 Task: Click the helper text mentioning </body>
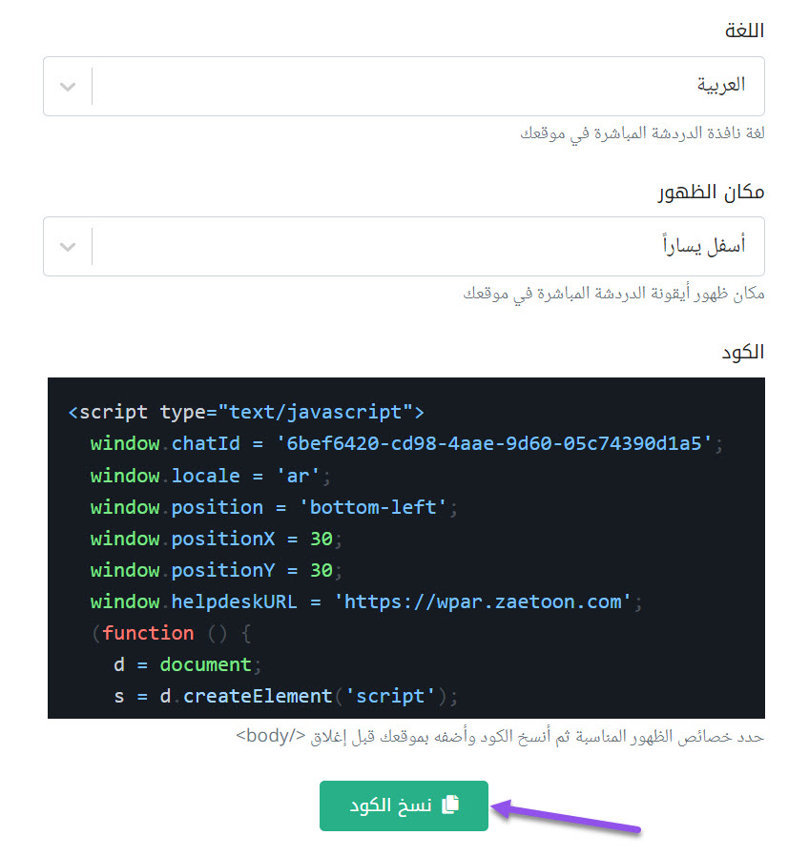pos(500,737)
